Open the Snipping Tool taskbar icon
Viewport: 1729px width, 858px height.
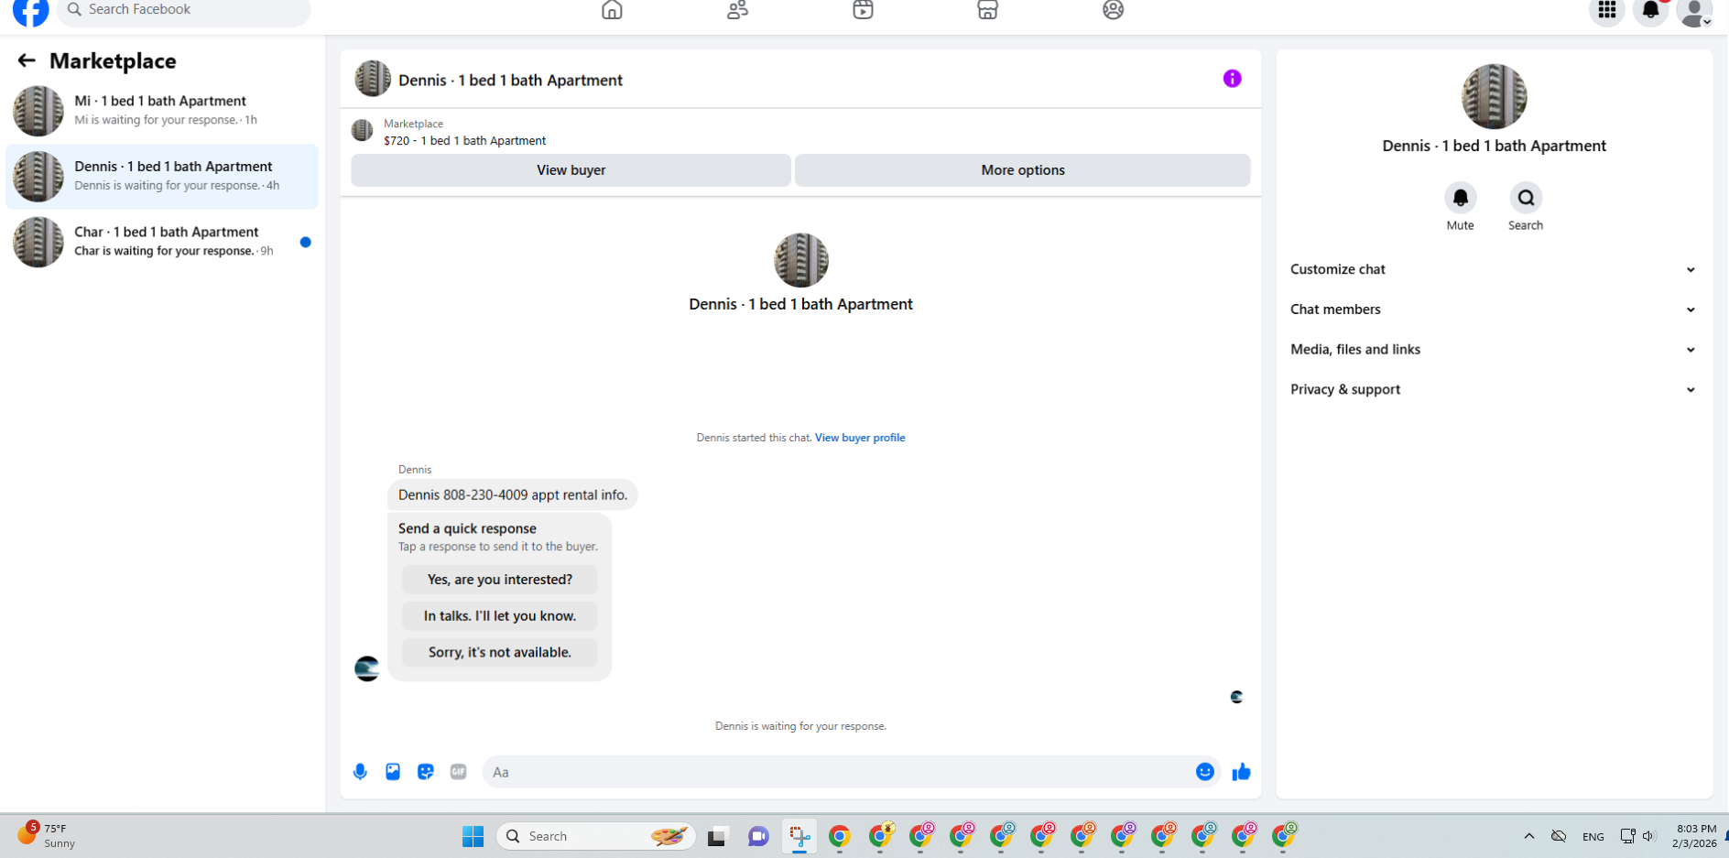tap(799, 836)
